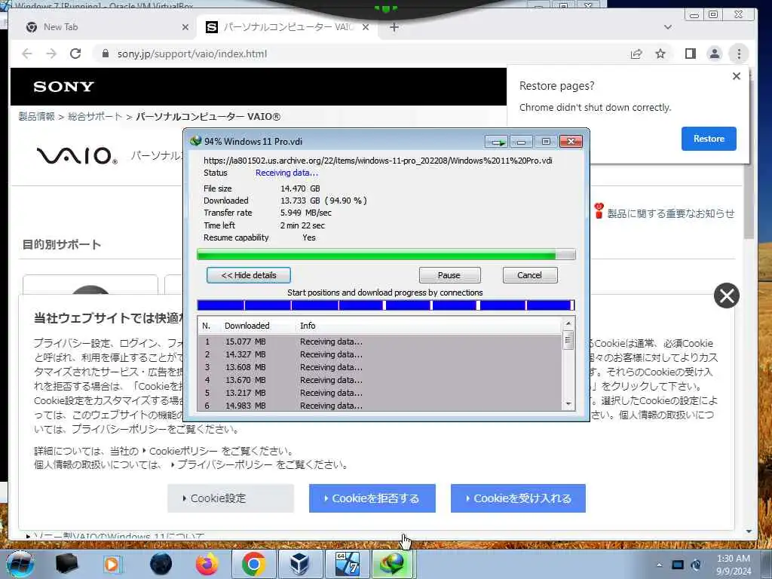
Task: Open media player taskbar icon
Action: click(112, 564)
